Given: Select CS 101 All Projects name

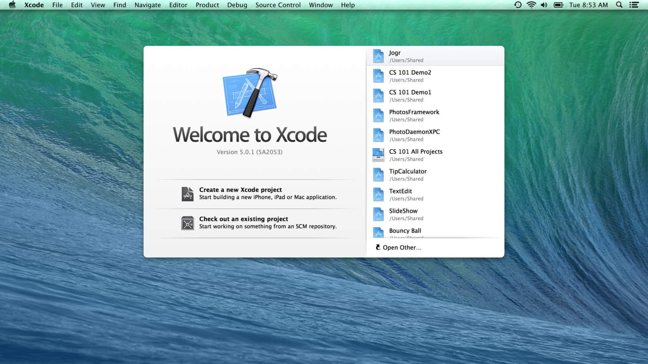Looking at the screenshot, I should click(x=416, y=152).
